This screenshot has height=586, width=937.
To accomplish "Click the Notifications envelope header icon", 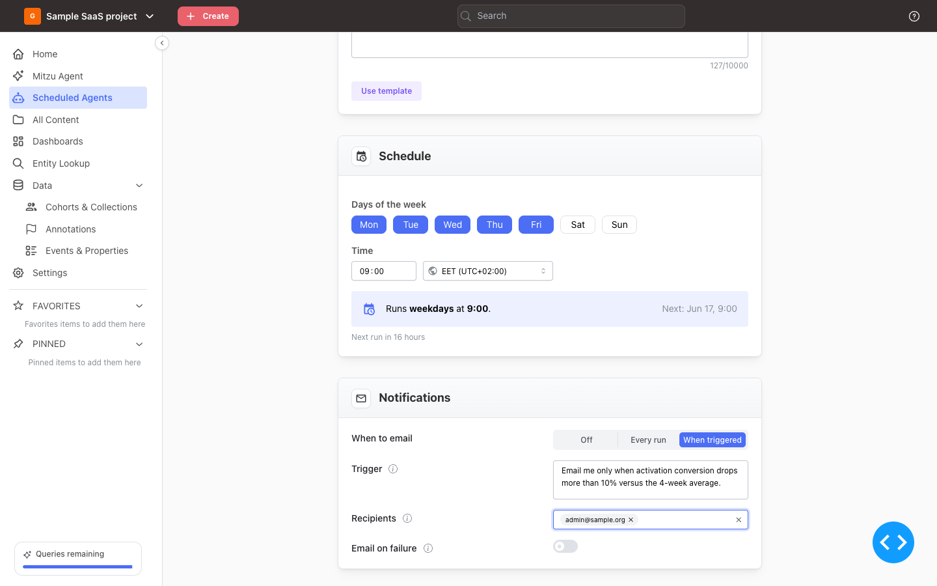I will click(x=361, y=398).
